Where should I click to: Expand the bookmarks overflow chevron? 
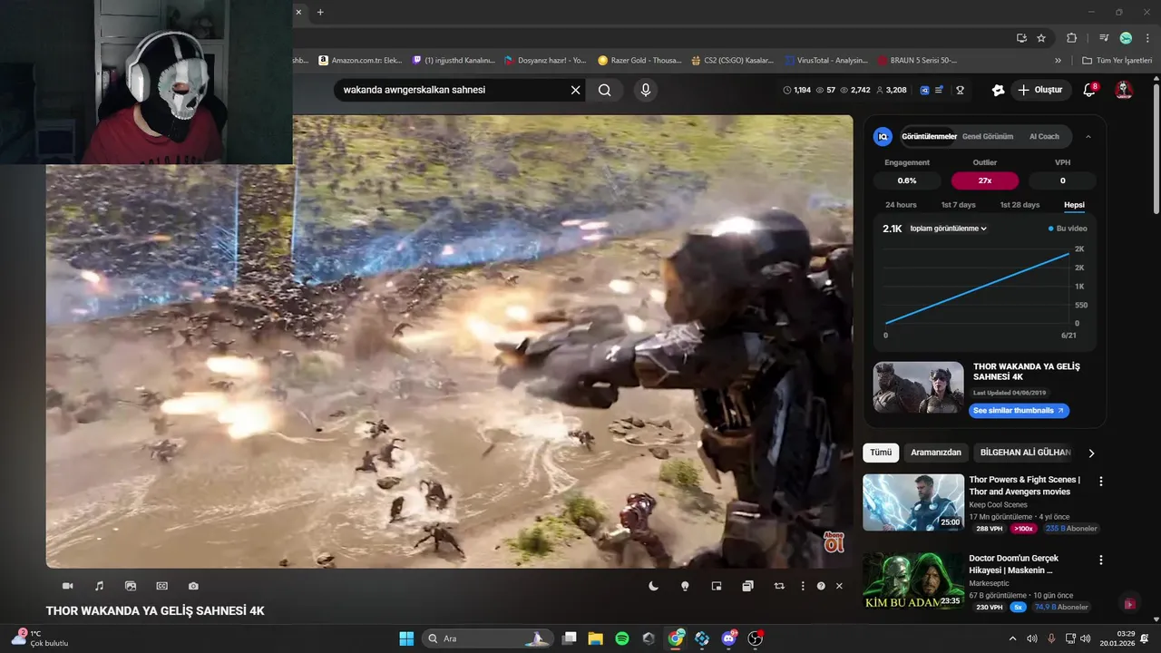point(1058,61)
